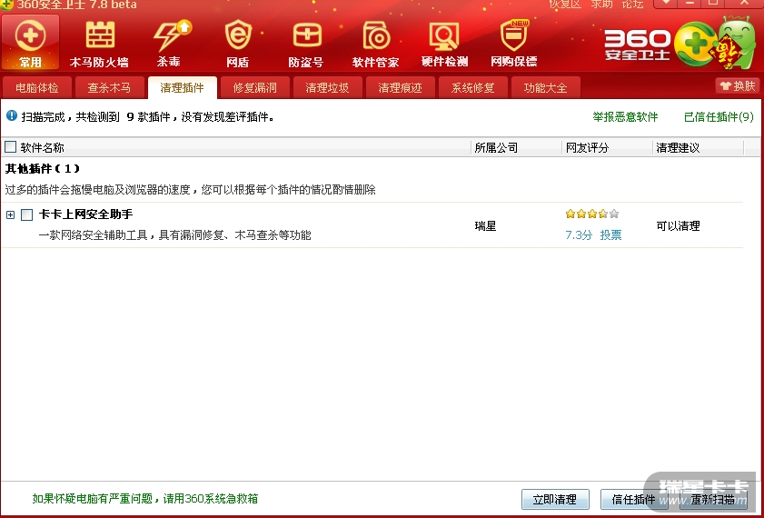The image size is (764, 518).
Task: Sort by the 清理建议 column header
Action: click(x=699, y=147)
